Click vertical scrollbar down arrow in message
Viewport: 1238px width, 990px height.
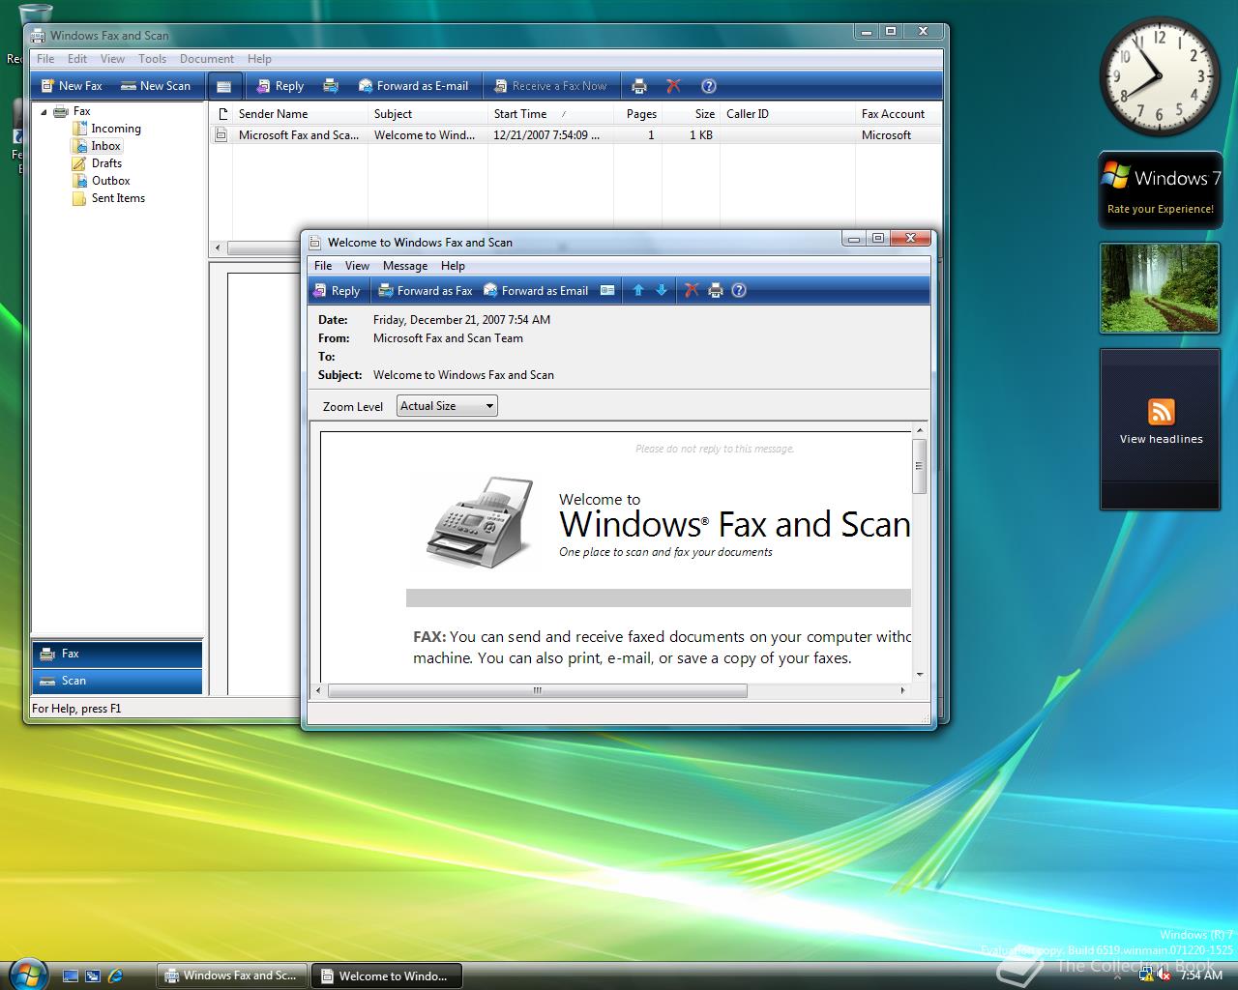click(x=920, y=675)
